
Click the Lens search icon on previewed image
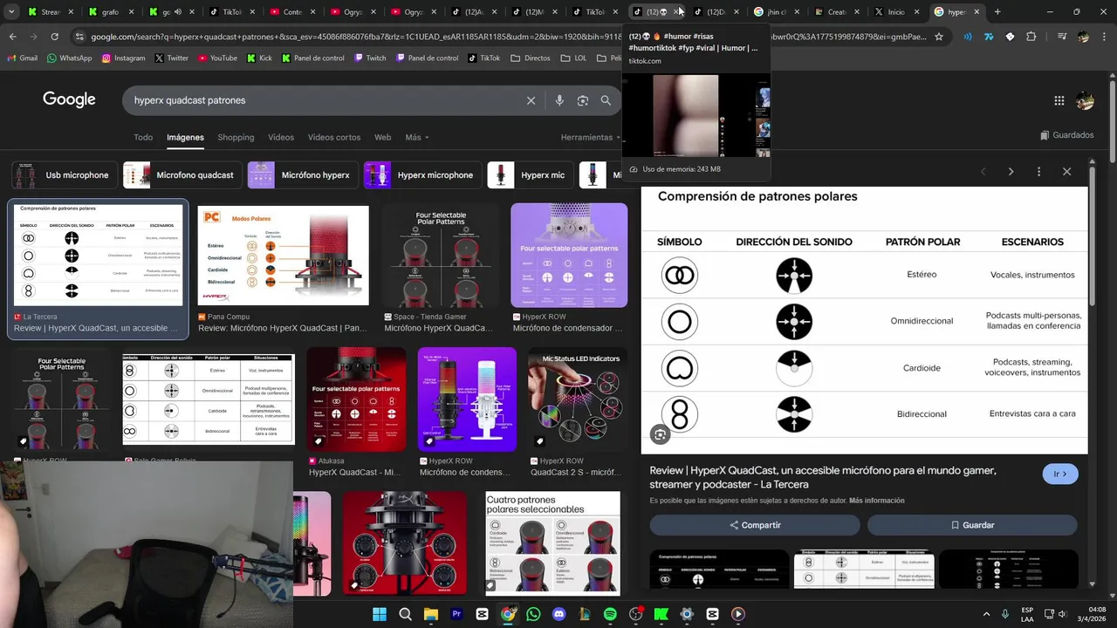(x=660, y=434)
